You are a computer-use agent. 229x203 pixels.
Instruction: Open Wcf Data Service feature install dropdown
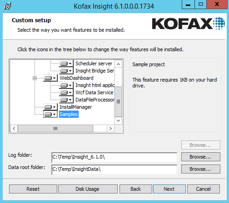(66, 92)
